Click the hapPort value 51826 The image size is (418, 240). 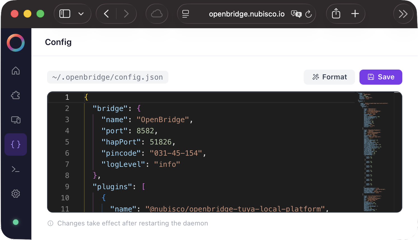[x=161, y=142]
